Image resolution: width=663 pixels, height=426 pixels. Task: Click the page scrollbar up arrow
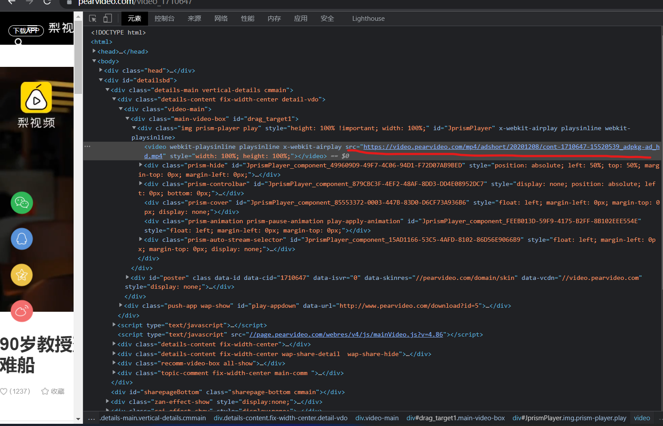point(78,17)
